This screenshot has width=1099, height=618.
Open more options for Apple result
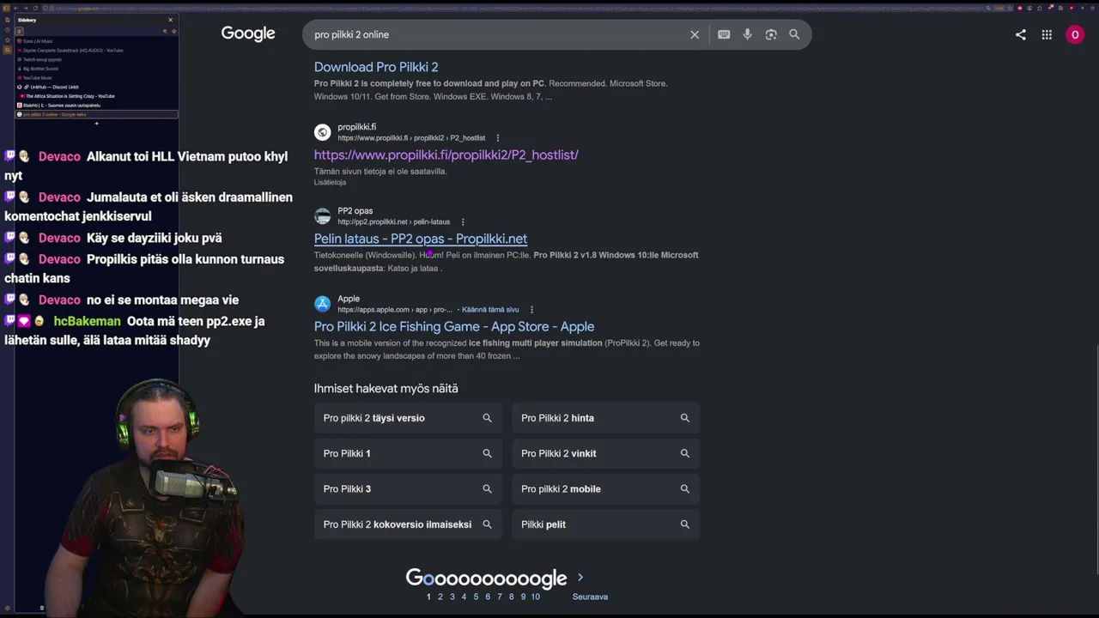point(531,310)
